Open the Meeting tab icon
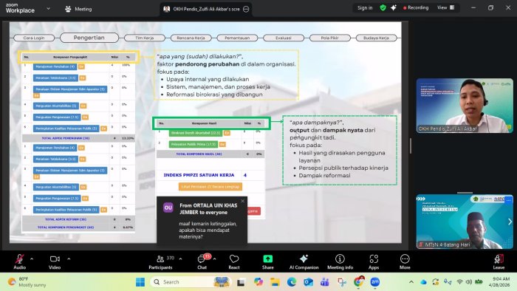517x291 pixels. [x=68, y=9]
